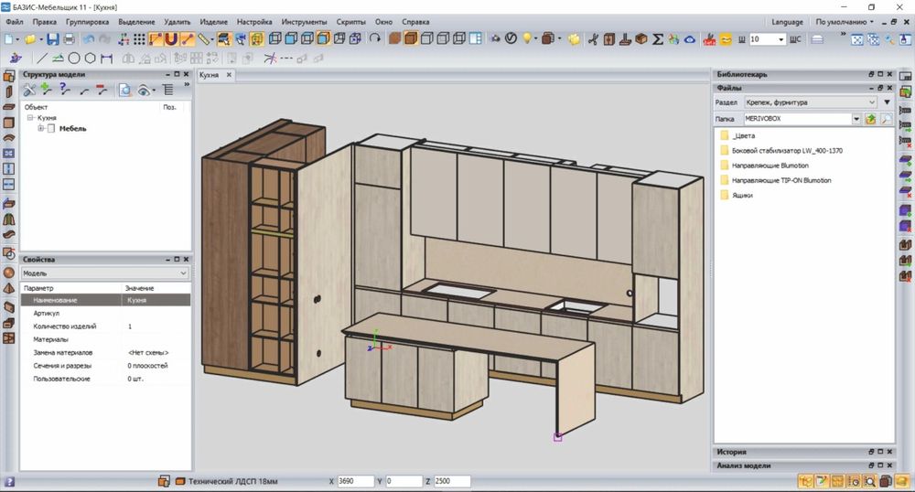Open the Ящики folder in file list

[742, 196]
